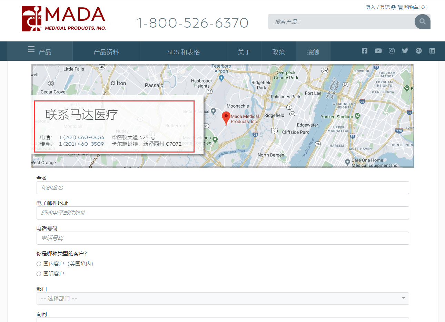Open the Instagram profile icon

(392, 51)
